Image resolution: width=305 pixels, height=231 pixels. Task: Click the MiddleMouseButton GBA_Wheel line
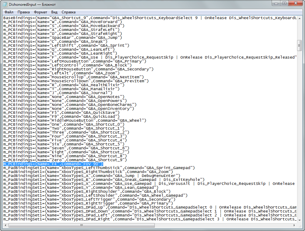(75, 120)
